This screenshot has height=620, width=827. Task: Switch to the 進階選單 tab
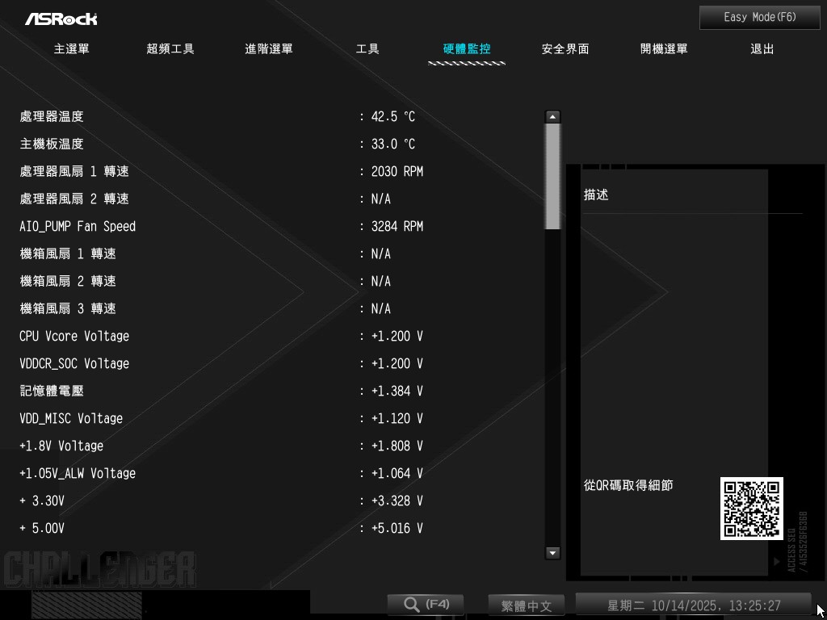coord(269,49)
